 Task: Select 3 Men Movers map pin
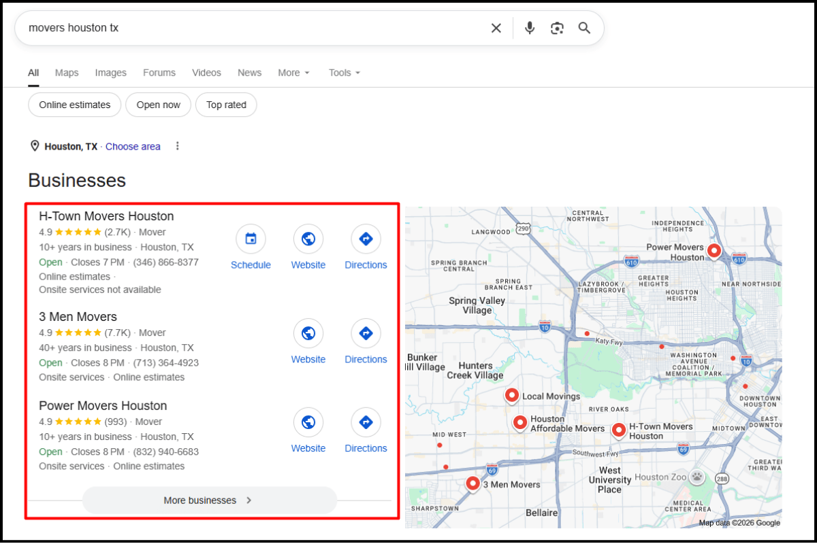pyautogui.click(x=473, y=484)
